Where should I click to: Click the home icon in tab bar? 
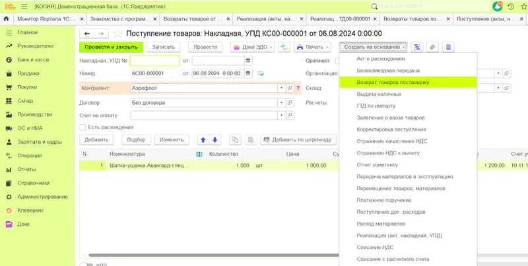[7, 20]
